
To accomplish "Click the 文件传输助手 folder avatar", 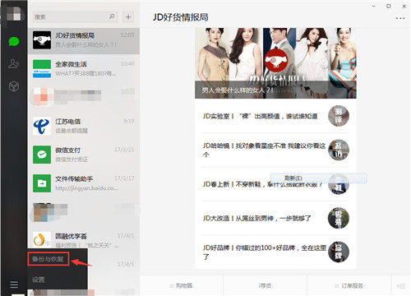I will click(42, 183).
